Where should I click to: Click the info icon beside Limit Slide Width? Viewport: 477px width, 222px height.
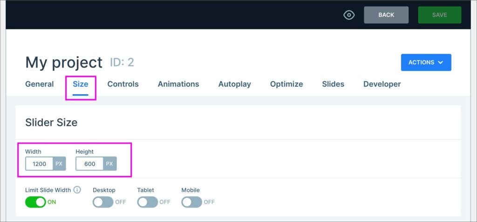77,190
